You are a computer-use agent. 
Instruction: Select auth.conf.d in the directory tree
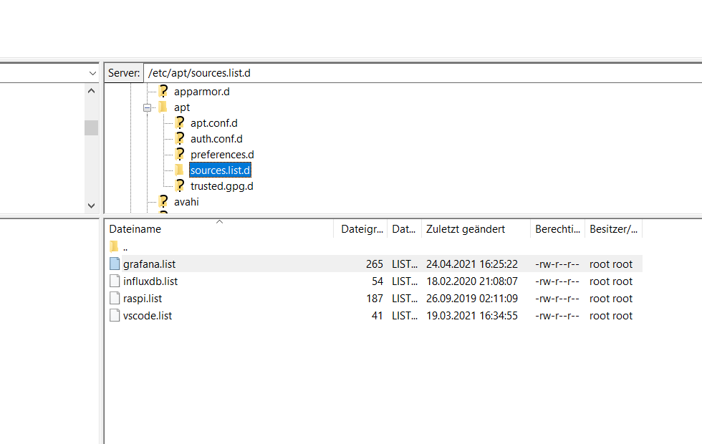(216, 138)
